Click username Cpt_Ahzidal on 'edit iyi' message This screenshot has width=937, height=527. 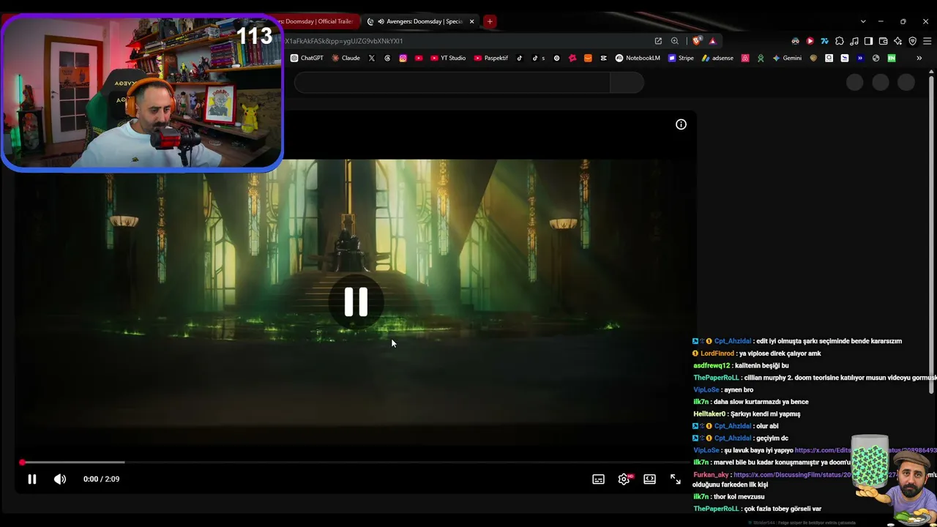(x=733, y=341)
